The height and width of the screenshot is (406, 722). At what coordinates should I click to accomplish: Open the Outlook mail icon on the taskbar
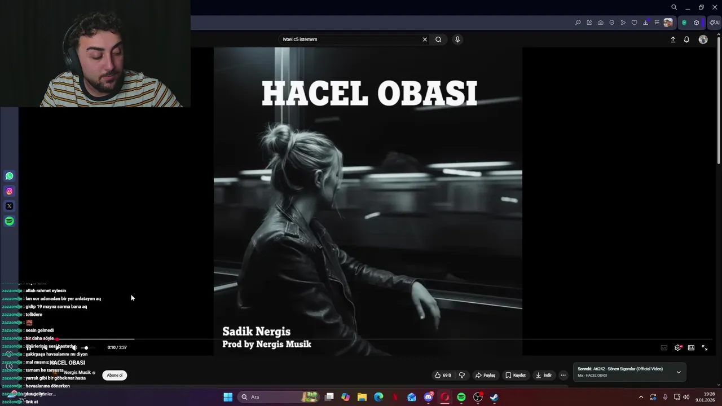tap(412, 397)
